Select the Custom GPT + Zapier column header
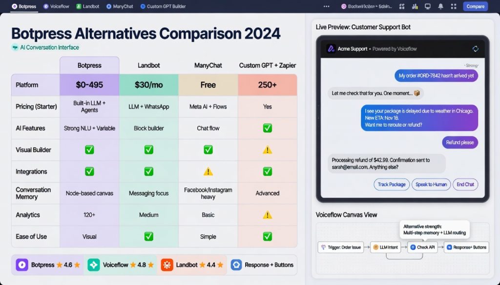 point(267,65)
